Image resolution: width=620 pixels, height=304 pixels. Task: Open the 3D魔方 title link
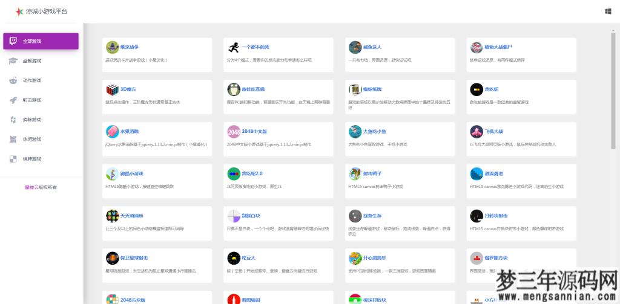[128, 89]
